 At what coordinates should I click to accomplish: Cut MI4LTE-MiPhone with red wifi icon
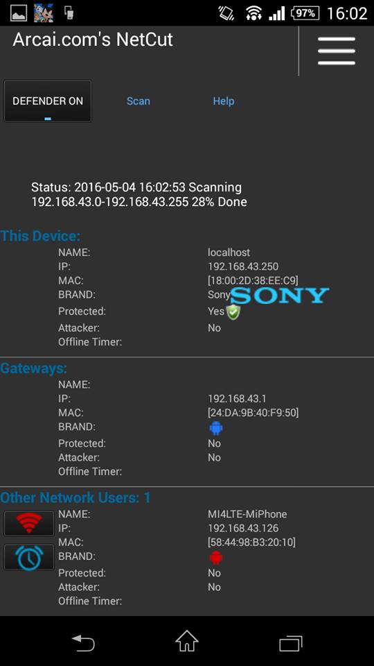(29, 523)
